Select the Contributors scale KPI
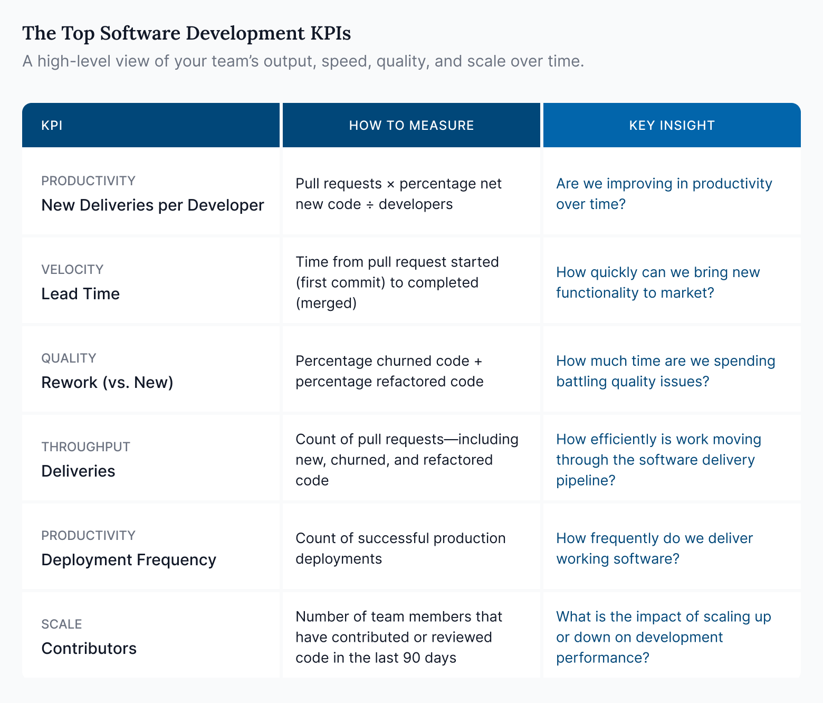 pyautogui.click(x=89, y=649)
